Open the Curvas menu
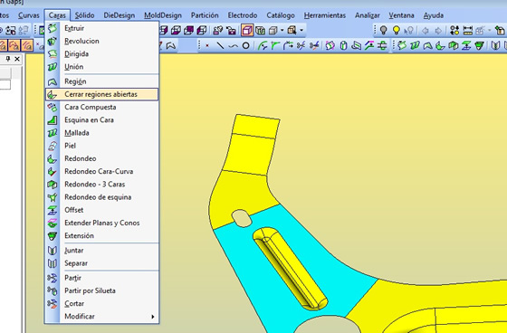Screen dimensions: 507x333 coord(29,15)
